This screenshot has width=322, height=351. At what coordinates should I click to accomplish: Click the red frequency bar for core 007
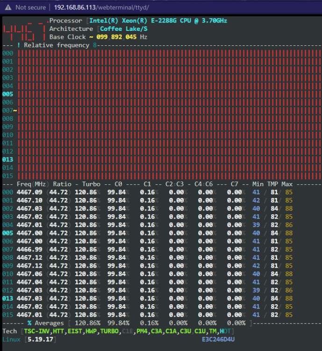[x=169, y=110]
